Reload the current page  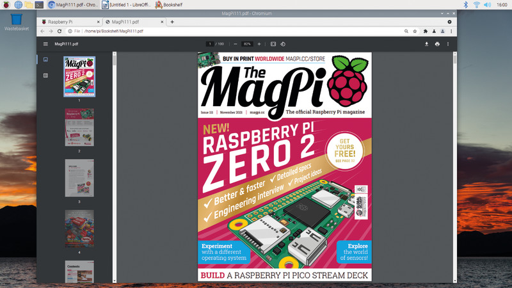pyautogui.click(x=60, y=31)
